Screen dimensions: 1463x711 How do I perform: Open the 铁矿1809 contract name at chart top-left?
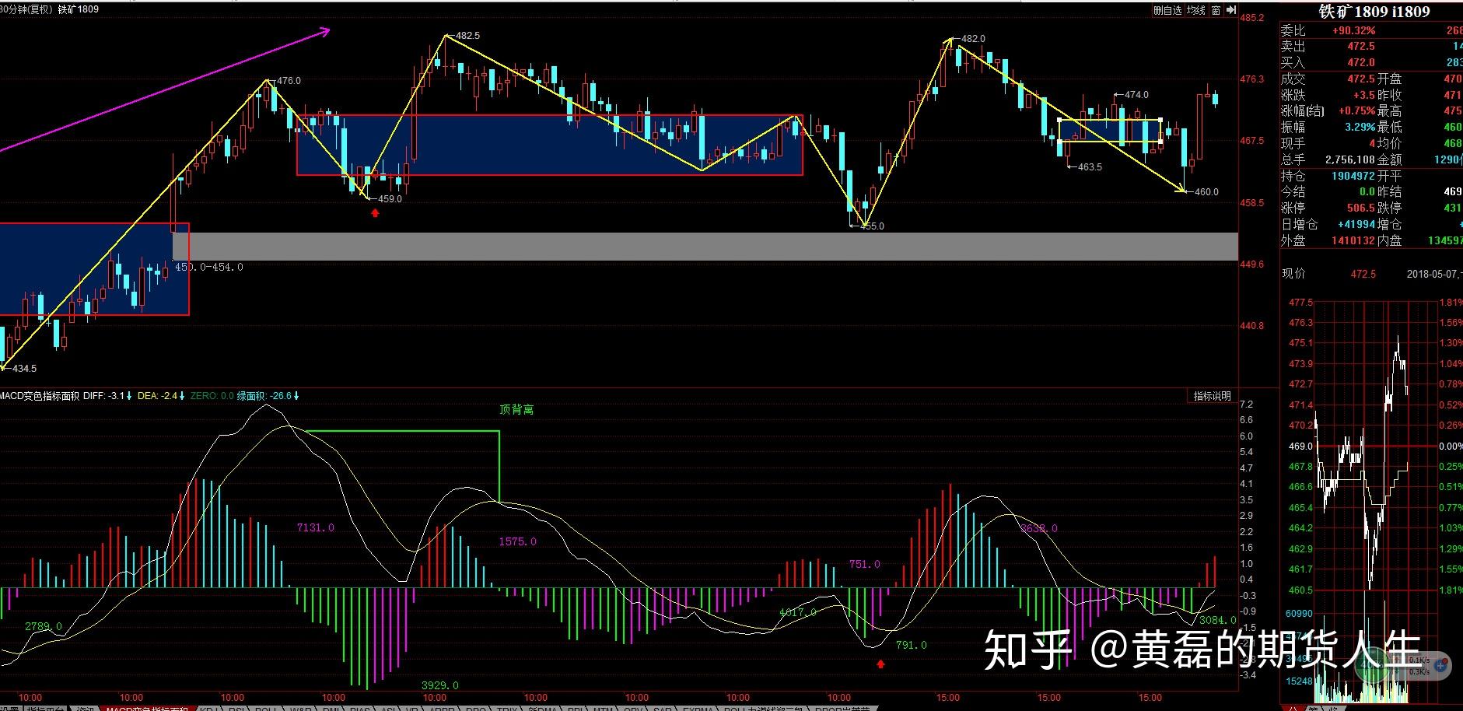[79, 9]
